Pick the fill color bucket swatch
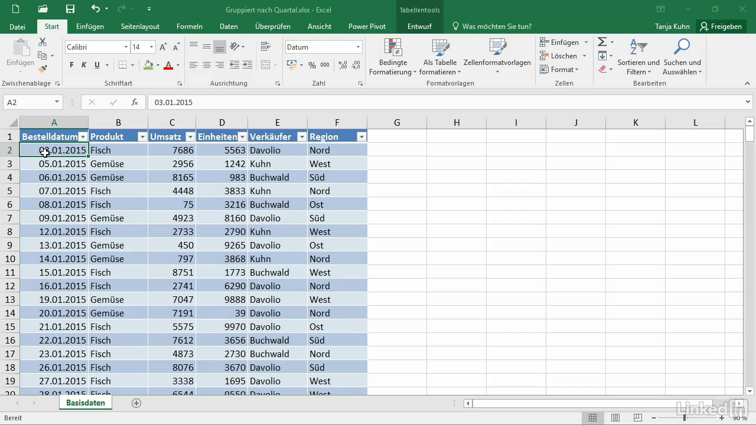 coord(148,65)
